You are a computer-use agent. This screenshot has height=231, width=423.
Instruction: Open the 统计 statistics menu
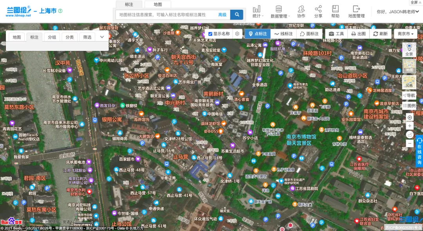(x=258, y=12)
